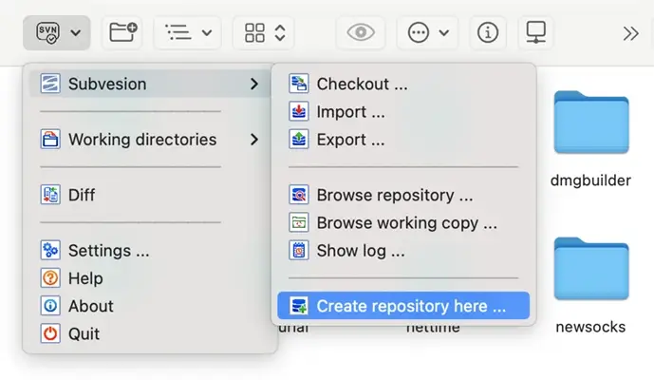Select Import ... in the submenu
The image size is (654, 380).
[x=403, y=112]
